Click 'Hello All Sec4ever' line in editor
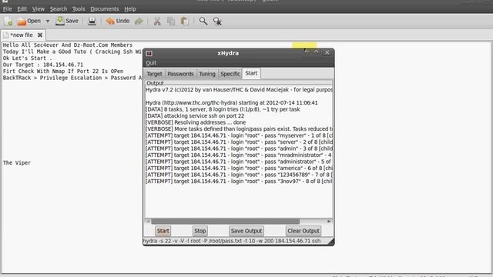493x277 pixels. (68, 45)
